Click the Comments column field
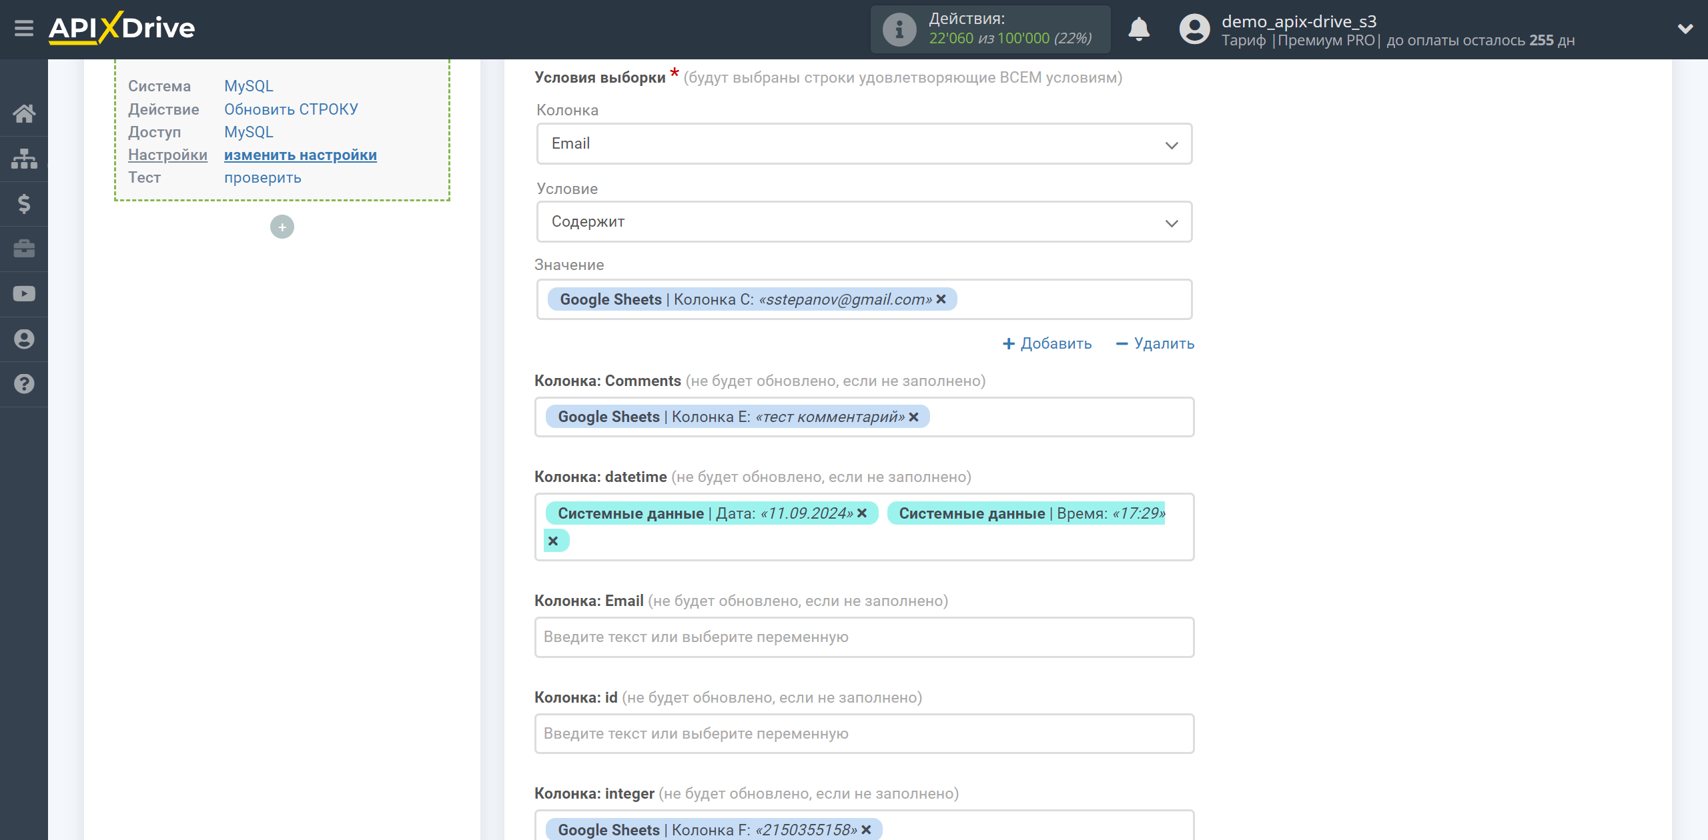Viewport: 1708px width, 840px height. pos(864,417)
